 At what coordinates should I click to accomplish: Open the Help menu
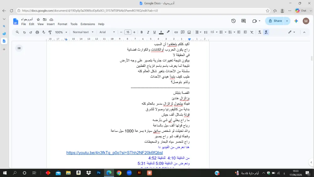[101, 24]
